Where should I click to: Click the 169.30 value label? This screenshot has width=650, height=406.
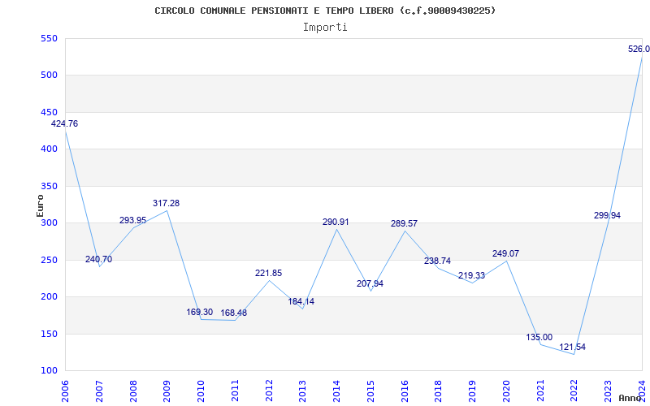pyautogui.click(x=199, y=313)
